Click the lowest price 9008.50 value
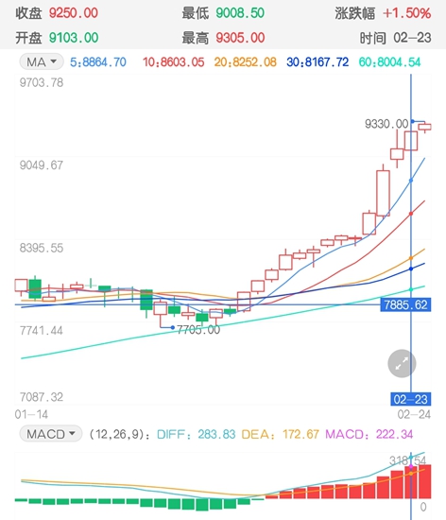The image size is (446, 520). (x=240, y=13)
